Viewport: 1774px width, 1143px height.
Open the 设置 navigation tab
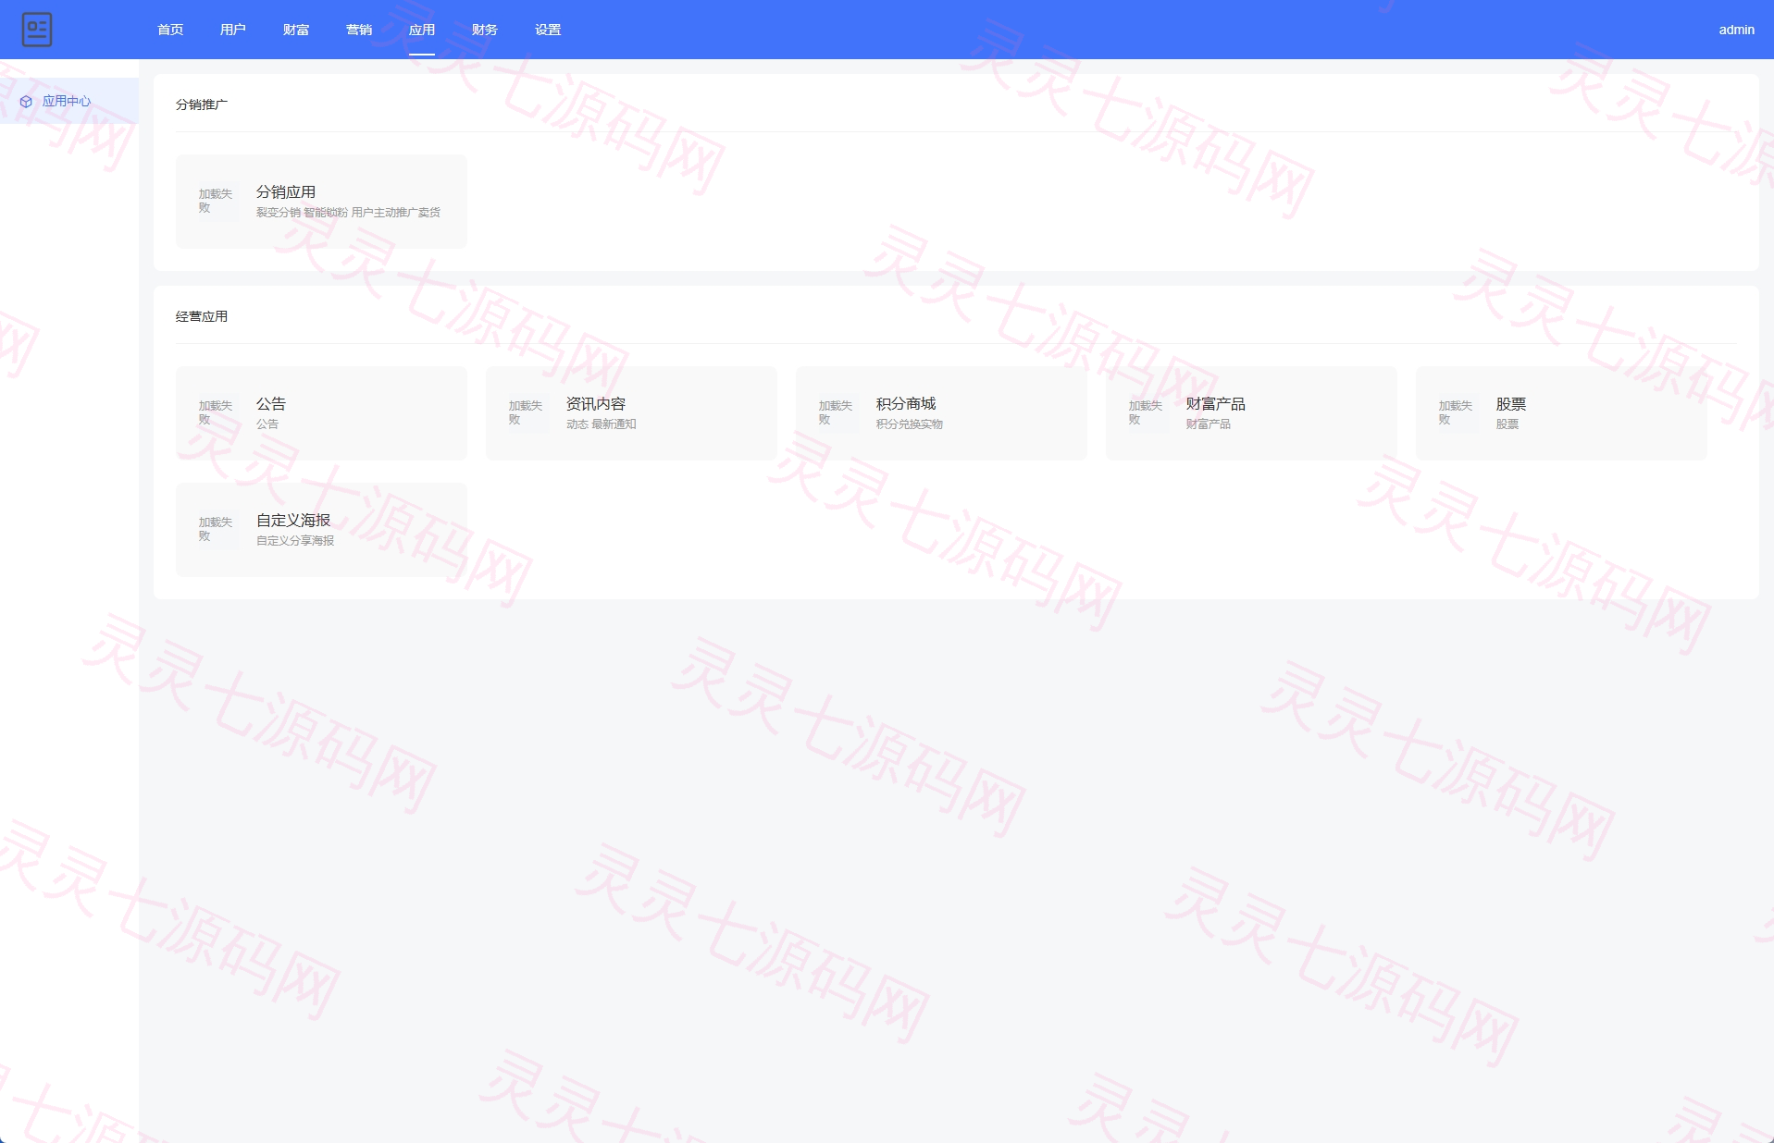pos(548,30)
